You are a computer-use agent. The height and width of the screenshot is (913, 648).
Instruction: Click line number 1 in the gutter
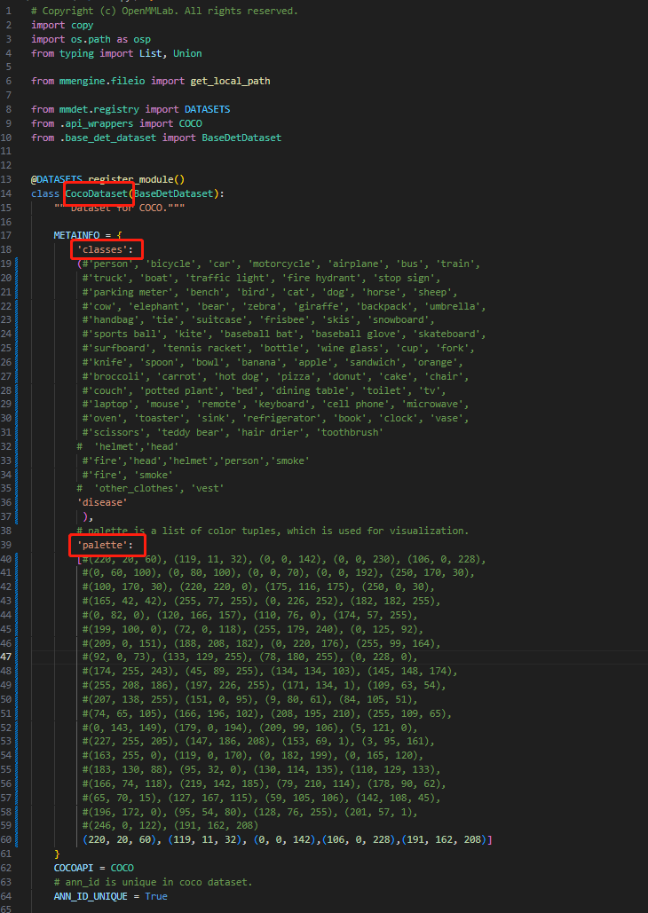click(x=8, y=11)
